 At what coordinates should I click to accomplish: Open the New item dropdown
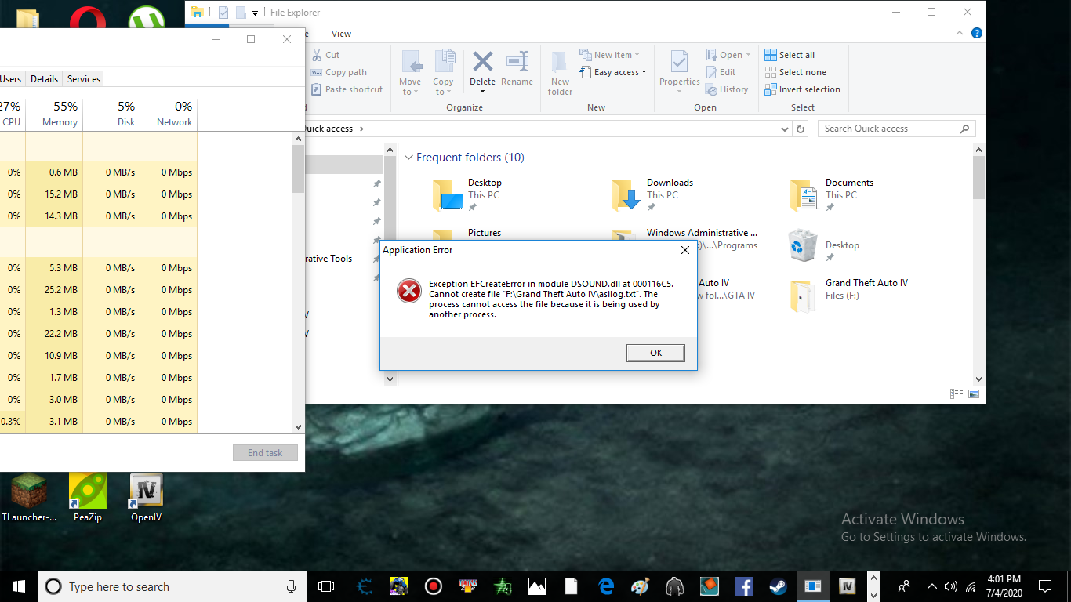[610, 55]
